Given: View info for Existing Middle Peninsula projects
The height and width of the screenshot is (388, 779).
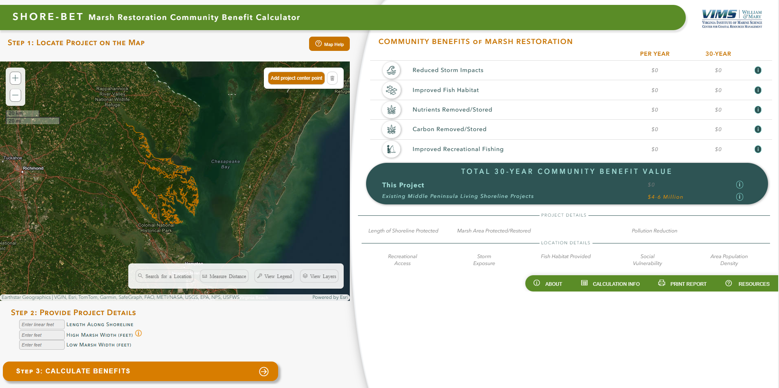Looking at the screenshot, I should (740, 197).
